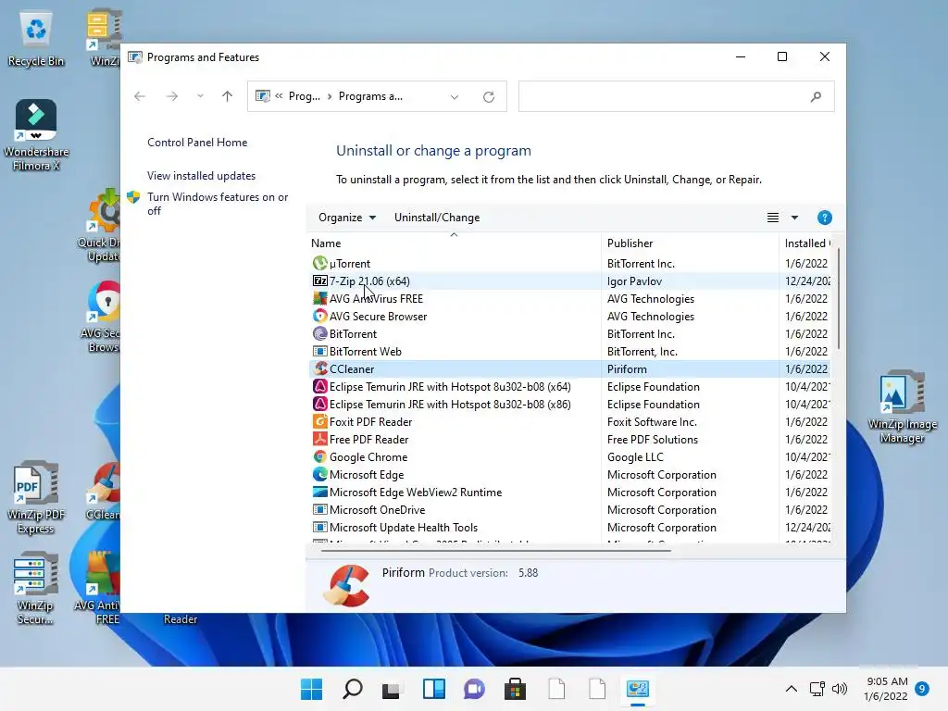The image size is (948, 711).
Task: Click the AVG Secure Browser list icon
Action: 319,317
